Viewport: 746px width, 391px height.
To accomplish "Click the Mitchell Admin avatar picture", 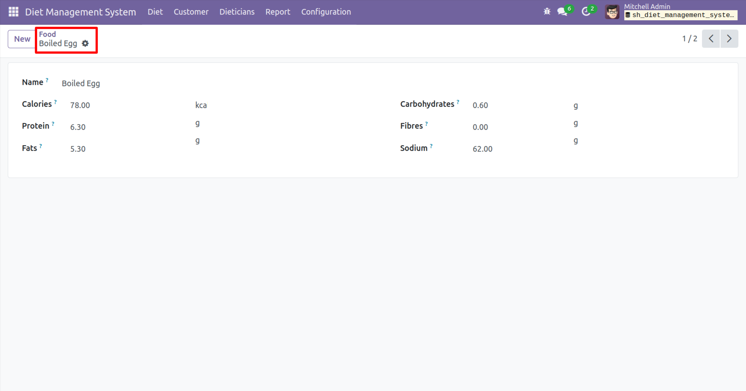I will click(x=612, y=12).
